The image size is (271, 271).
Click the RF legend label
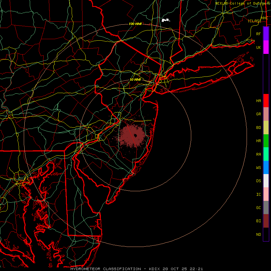[x=259, y=34]
